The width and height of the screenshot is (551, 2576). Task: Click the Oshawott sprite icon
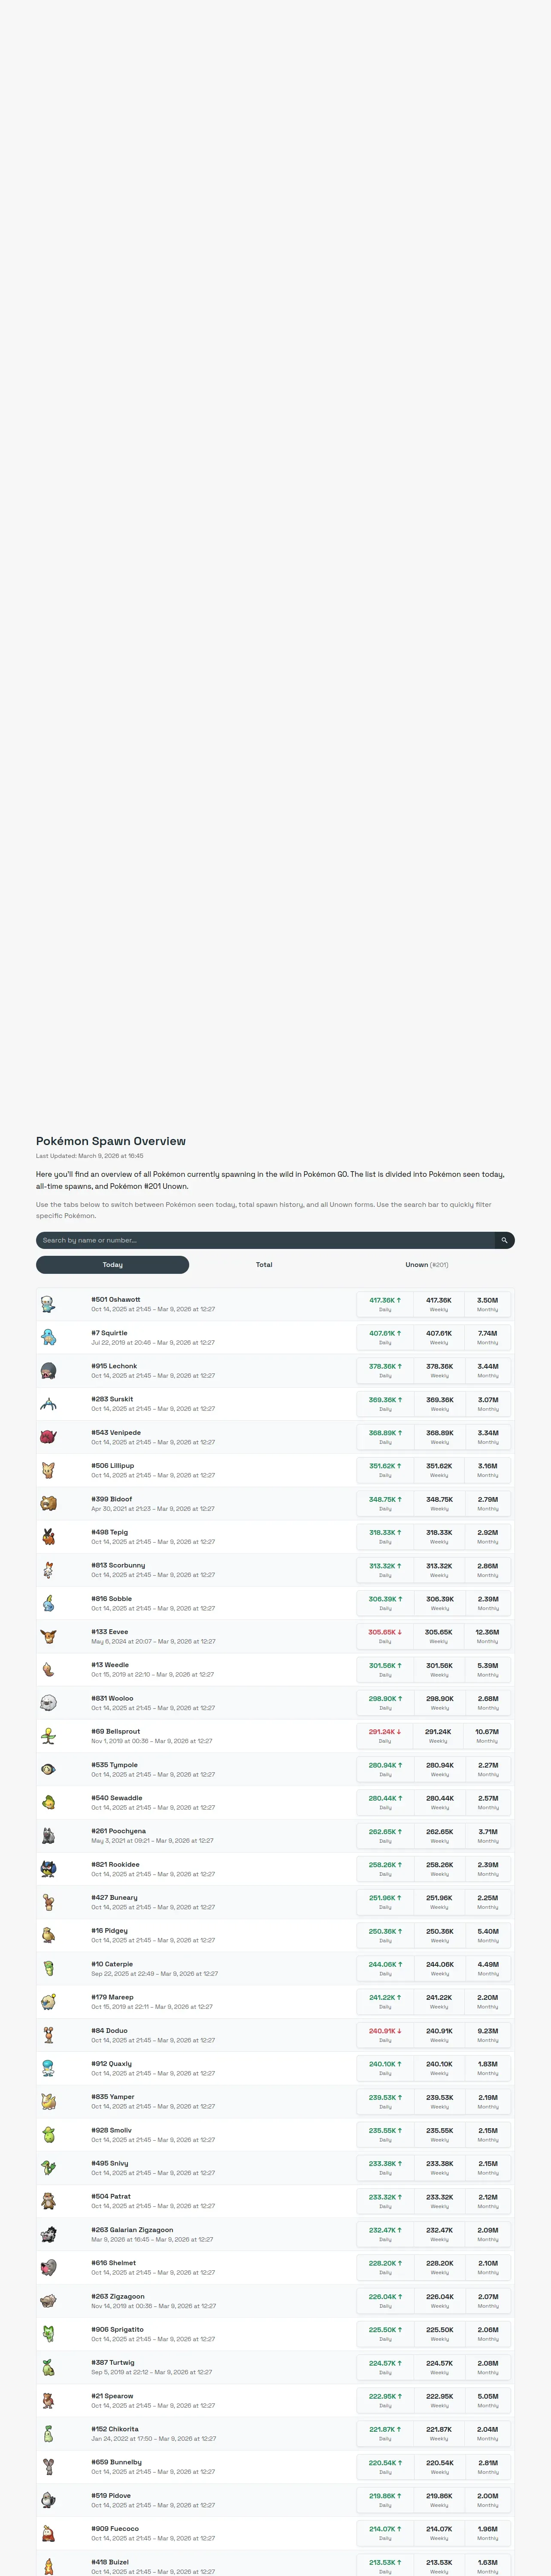pos(48,1304)
